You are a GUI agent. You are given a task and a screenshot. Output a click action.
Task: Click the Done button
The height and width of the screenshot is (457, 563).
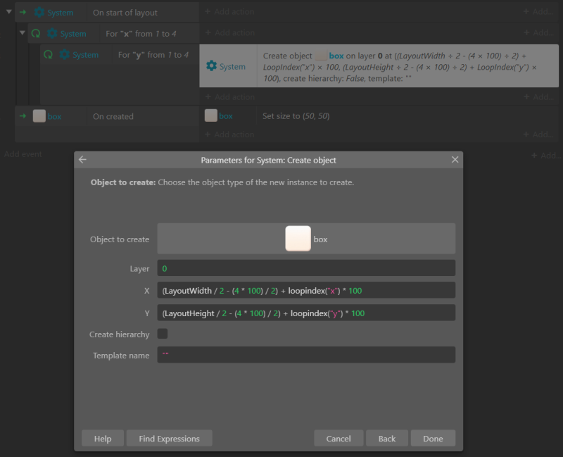(433, 438)
